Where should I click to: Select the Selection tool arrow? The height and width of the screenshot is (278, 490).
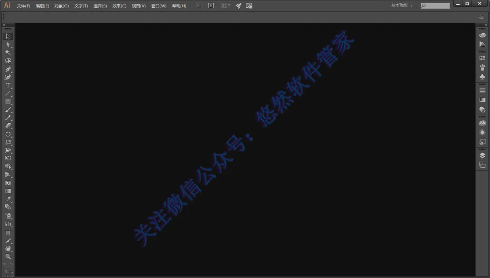(x=8, y=37)
